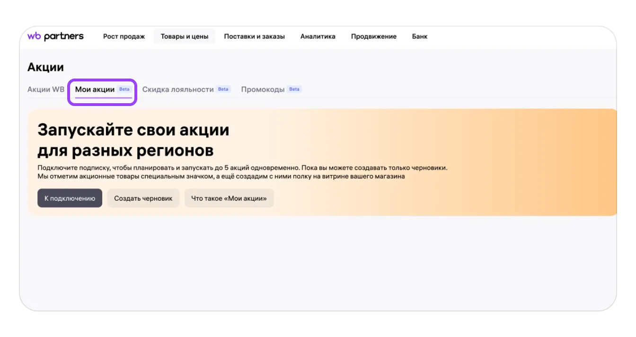Click the Beta badge beside Промокоды

point(294,89)
